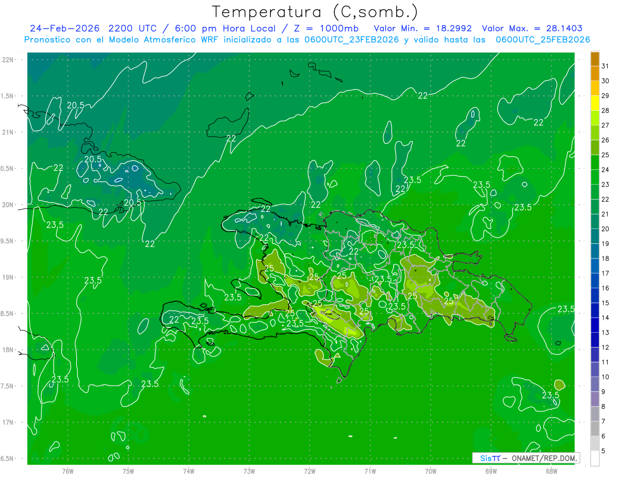619x478 pixels.
Task: Click the 21N latitude axis label
Action: pos(8,133)
